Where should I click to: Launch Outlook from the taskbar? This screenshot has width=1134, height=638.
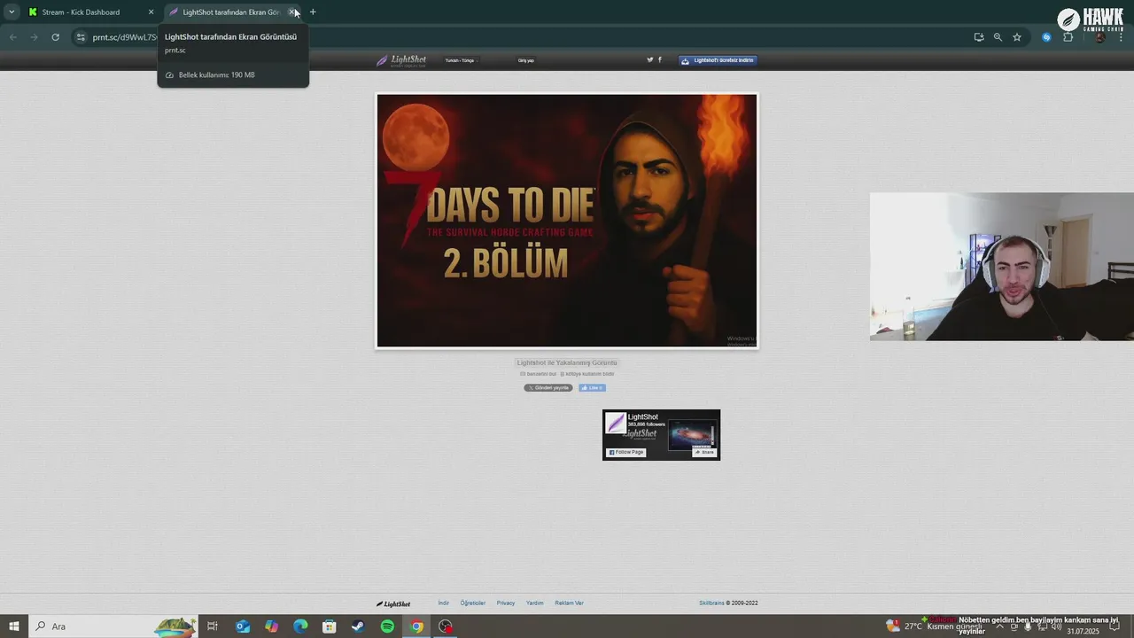coord(243,626)
